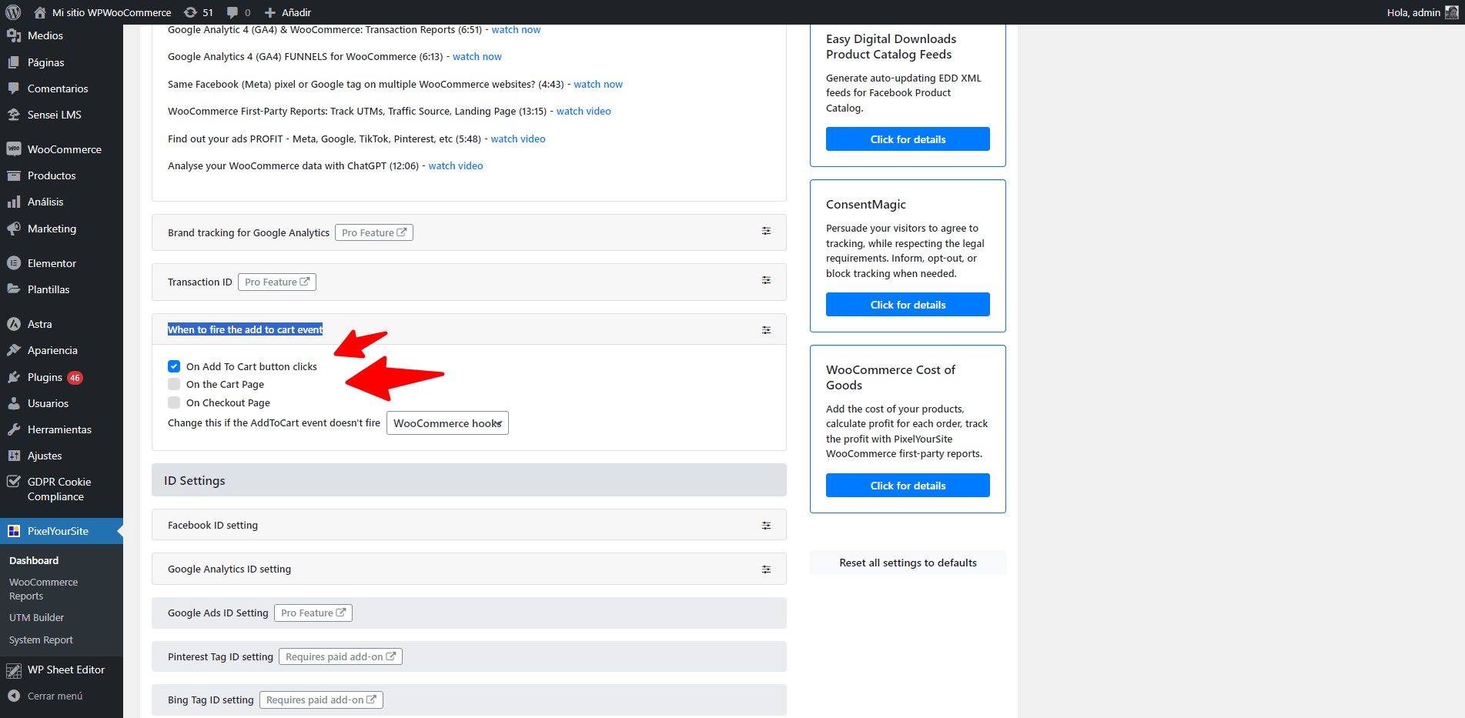Collapse the add to cart event panel

coord(766,330)
